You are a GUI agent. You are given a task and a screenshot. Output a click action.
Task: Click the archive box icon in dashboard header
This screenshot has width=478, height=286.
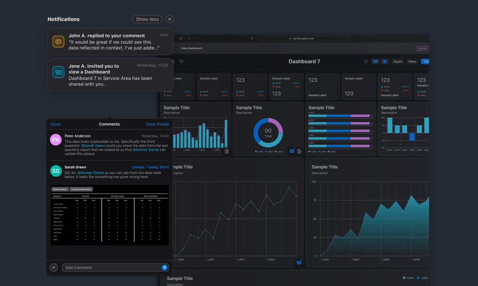(182, 61)
